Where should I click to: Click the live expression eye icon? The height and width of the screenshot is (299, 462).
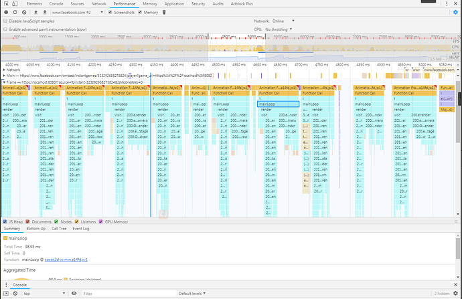coord(75,294)
